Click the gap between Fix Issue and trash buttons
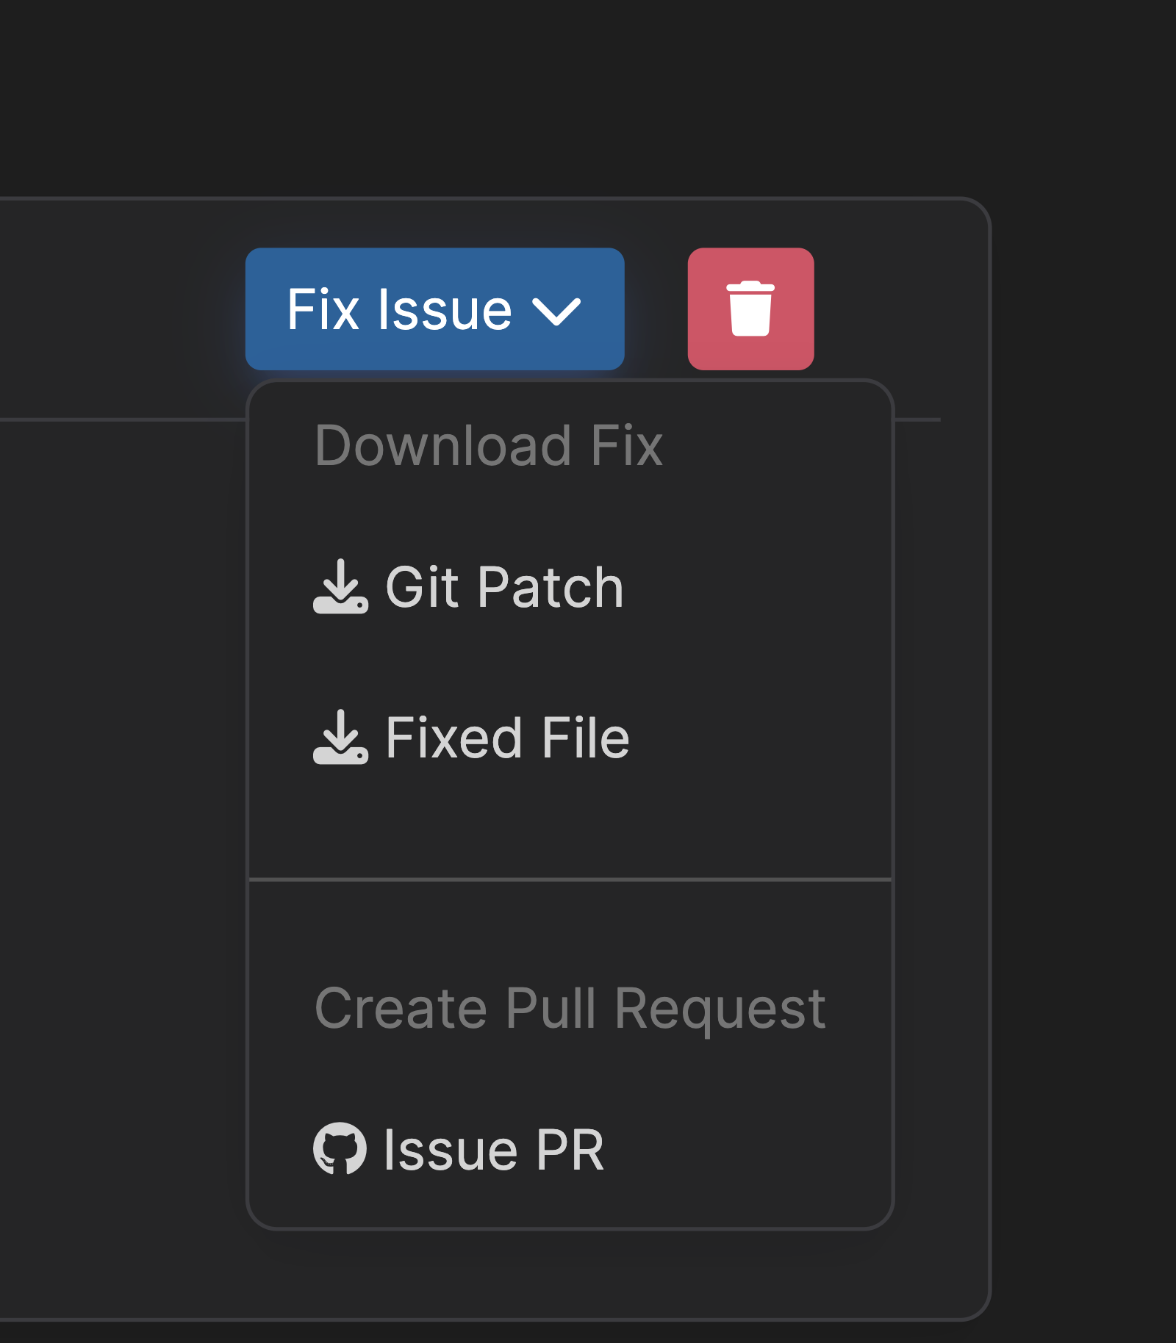1176x1343 pixels. pos(656,309)
